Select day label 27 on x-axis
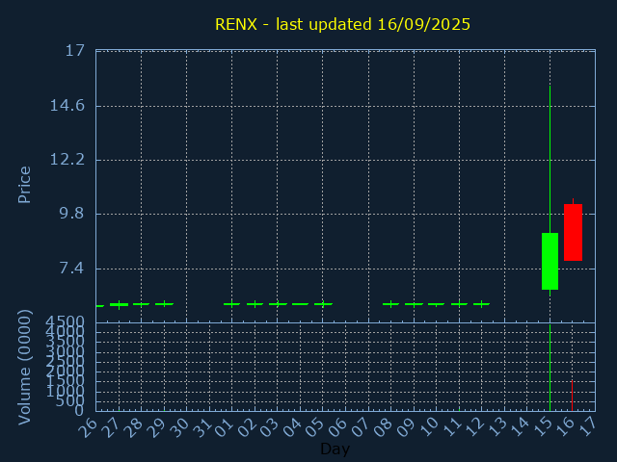The width and height of the screenshot is (617, 462). (110, 427)
